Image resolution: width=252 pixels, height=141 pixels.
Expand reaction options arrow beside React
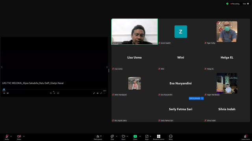click(x=127, y=136)
